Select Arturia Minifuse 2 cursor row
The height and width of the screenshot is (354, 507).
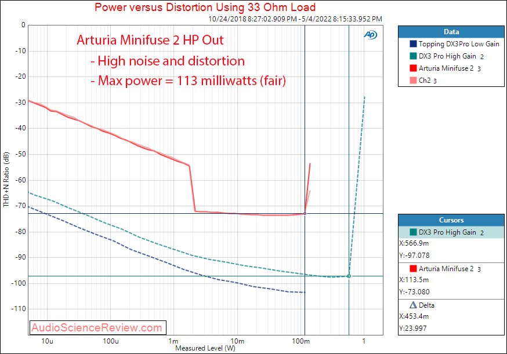click(x=451, y=269)
